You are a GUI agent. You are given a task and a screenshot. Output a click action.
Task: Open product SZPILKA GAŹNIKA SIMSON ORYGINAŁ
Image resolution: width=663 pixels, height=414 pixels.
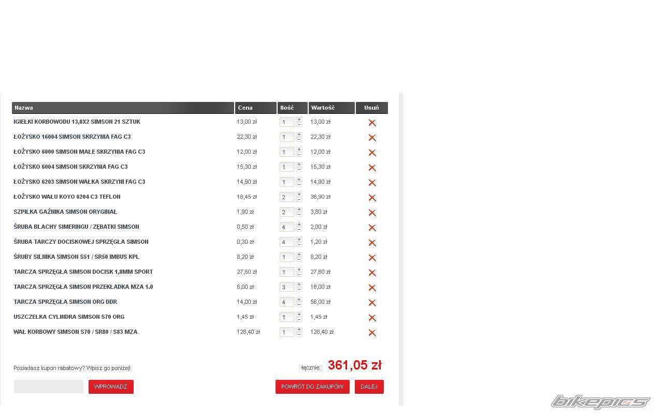[65, 212]
